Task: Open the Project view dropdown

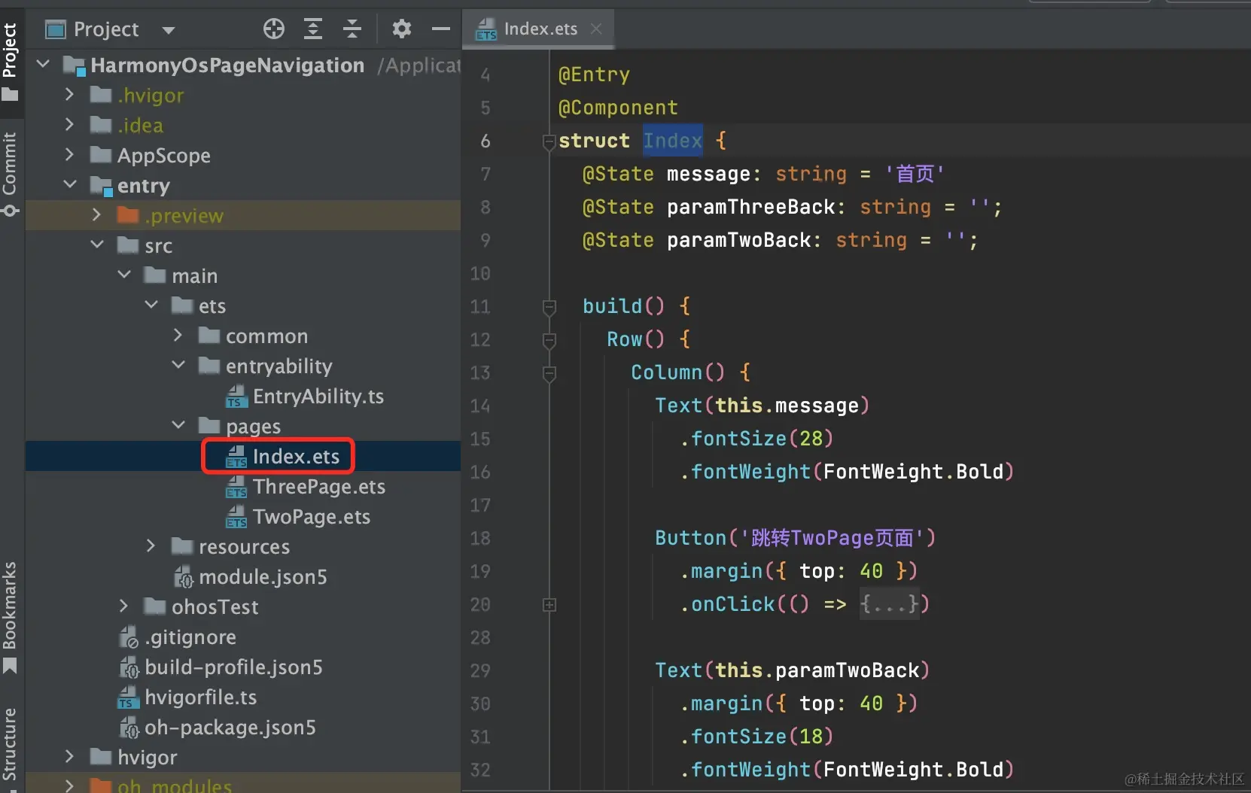Action: (169, 30)
